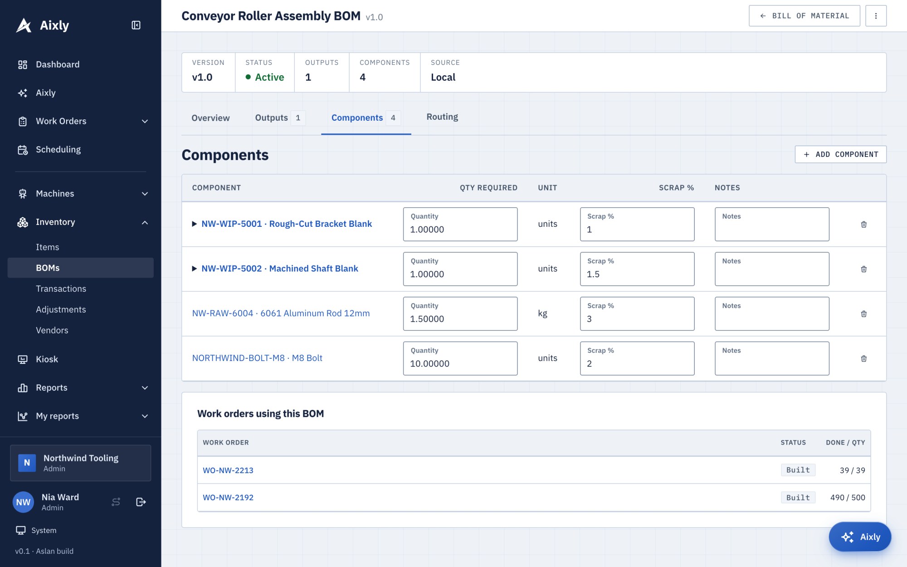Open NORTHWIND-BOLT-M8 item link
Viewport: 907px width, 567px height.
257,358
